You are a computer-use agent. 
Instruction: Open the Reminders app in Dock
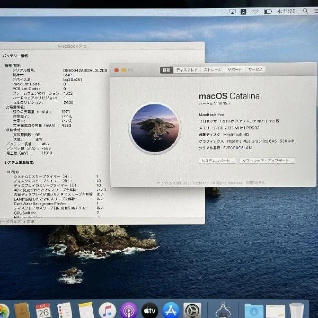(65, 310)
